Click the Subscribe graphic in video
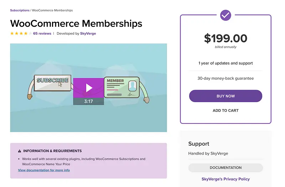Image resolution: width=285 pixels, height=187 pixels. (52, 81)
